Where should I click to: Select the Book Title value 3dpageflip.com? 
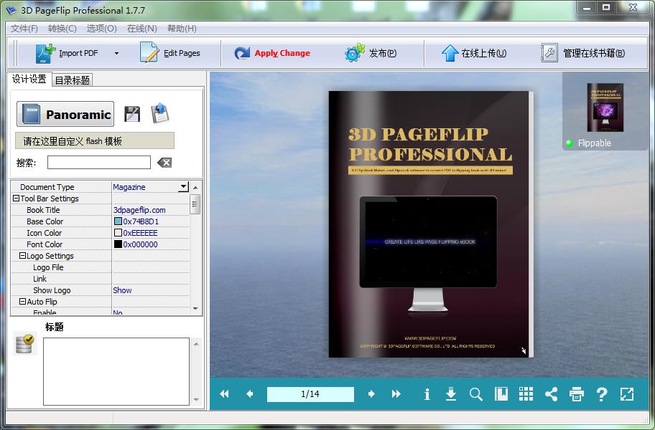139,210
